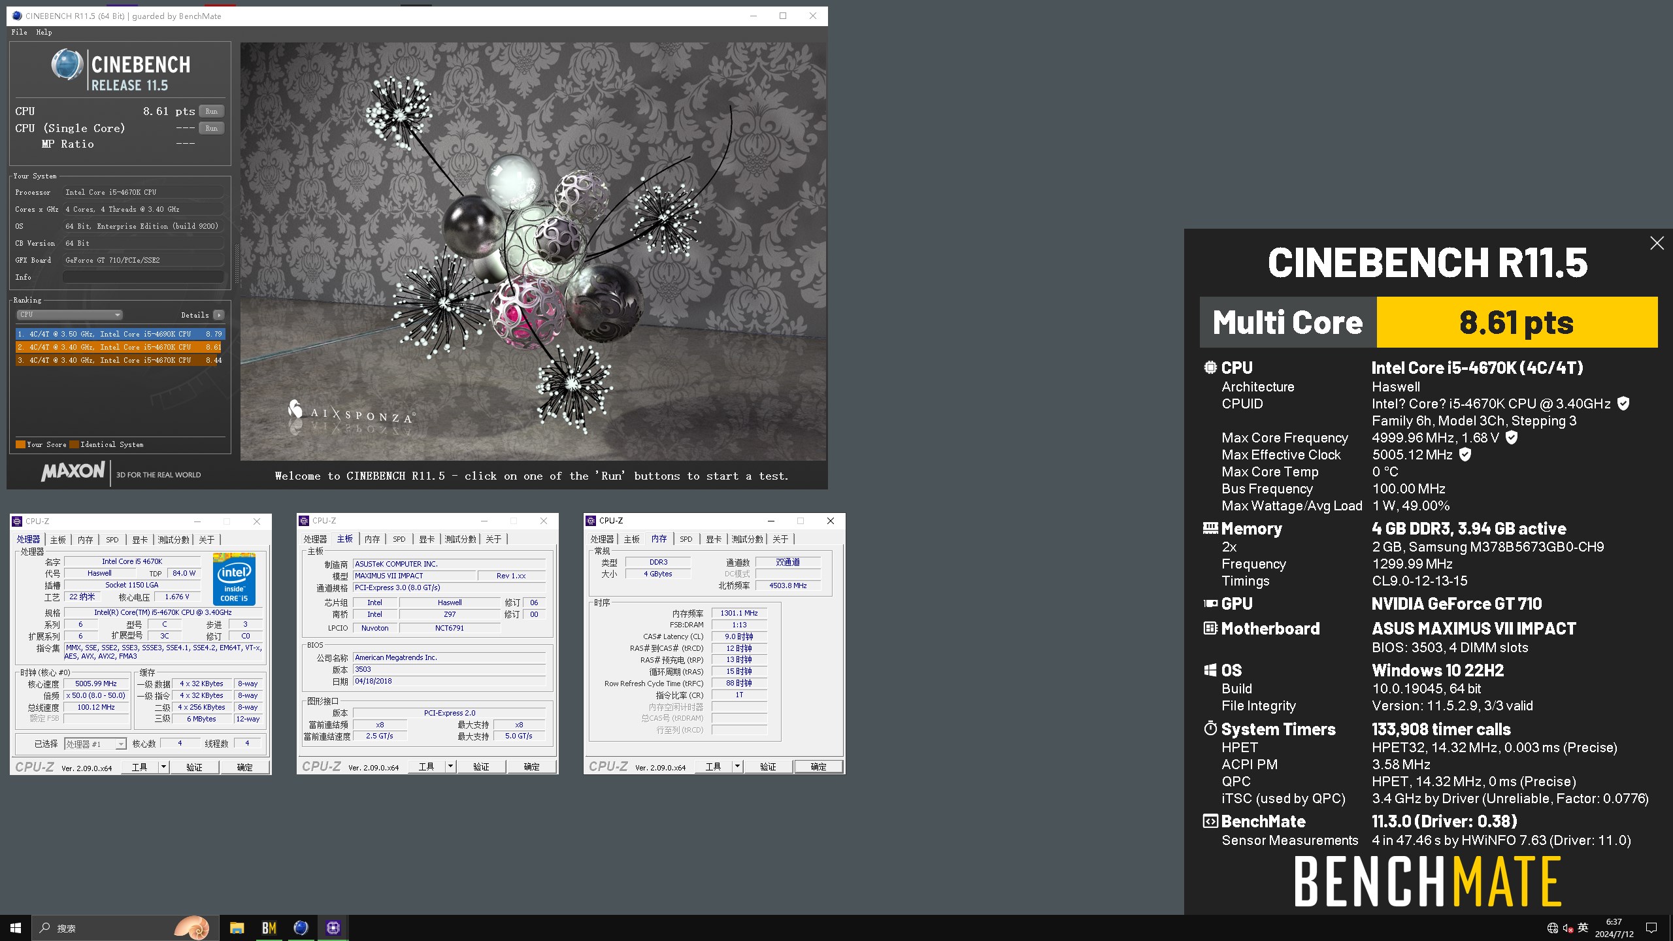Click the title bar icon of the memory CPU-Z window

click(x=591, y=521)
